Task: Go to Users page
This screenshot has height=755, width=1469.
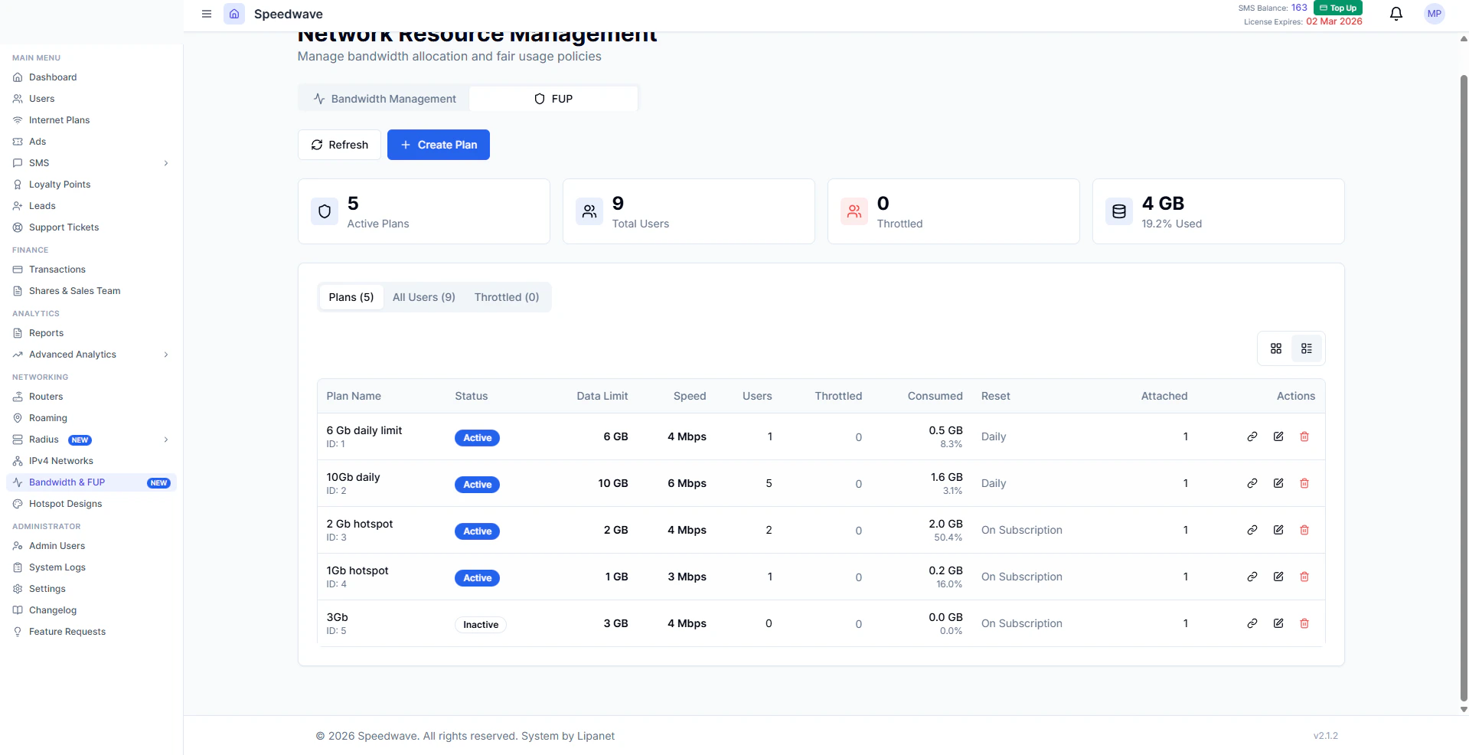Action: point(92,99)
